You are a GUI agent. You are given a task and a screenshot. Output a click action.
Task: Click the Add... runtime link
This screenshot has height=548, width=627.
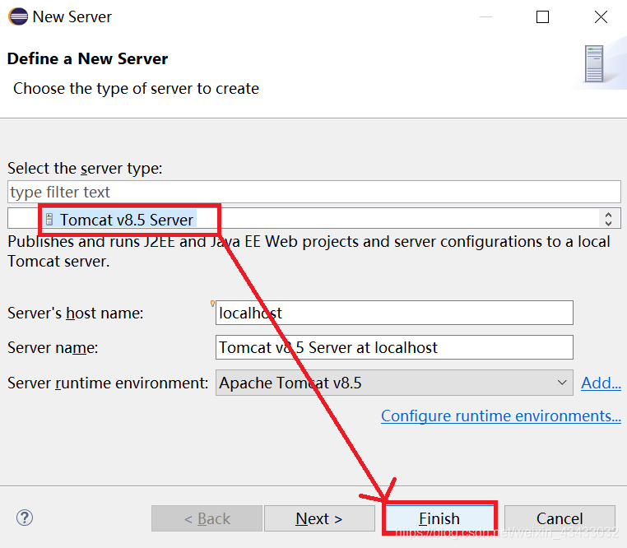click(601, 383)
